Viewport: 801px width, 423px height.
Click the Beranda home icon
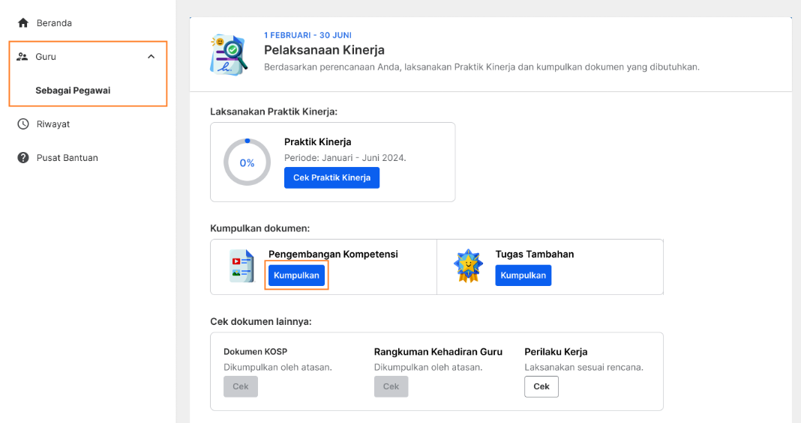point(23,23)
